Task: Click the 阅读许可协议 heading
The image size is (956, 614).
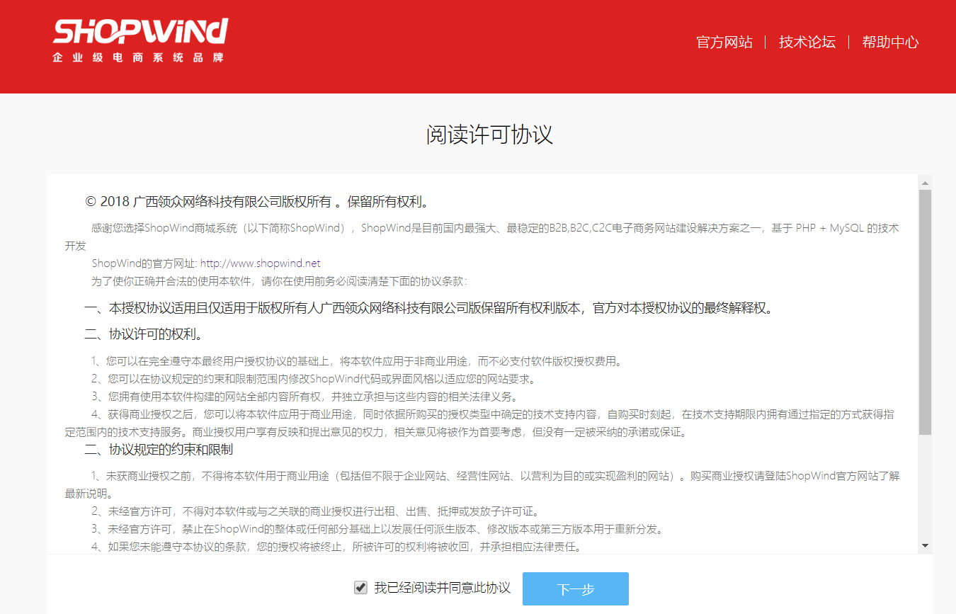Action: click(x=489, y=135)
